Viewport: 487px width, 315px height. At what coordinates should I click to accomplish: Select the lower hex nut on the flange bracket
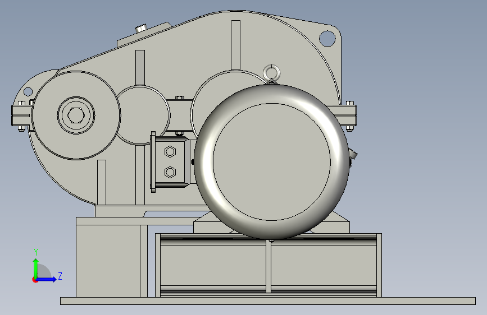170,172
